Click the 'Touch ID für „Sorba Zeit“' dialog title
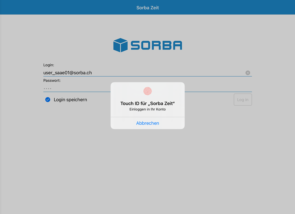The height and width of the screenshot is (214, 295). [148, 104]
